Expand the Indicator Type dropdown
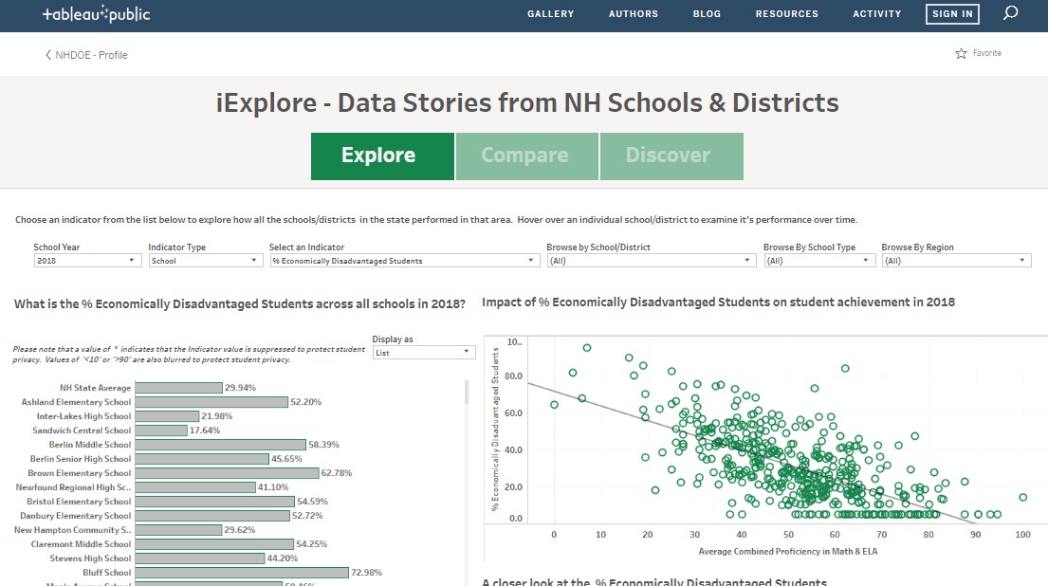 (205, 261)
